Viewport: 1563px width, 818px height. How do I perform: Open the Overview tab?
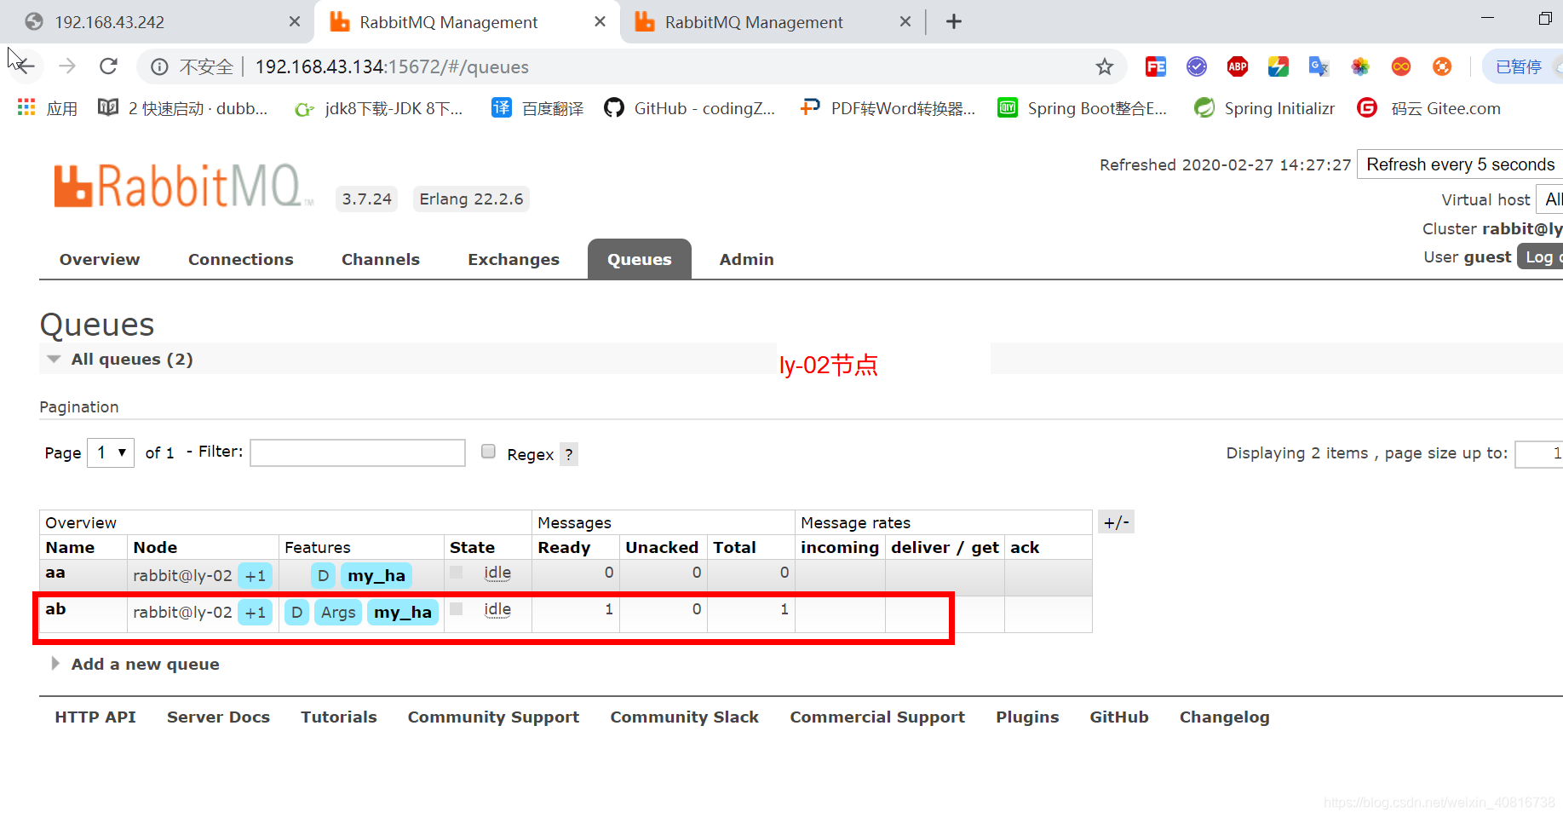point(100,259)
